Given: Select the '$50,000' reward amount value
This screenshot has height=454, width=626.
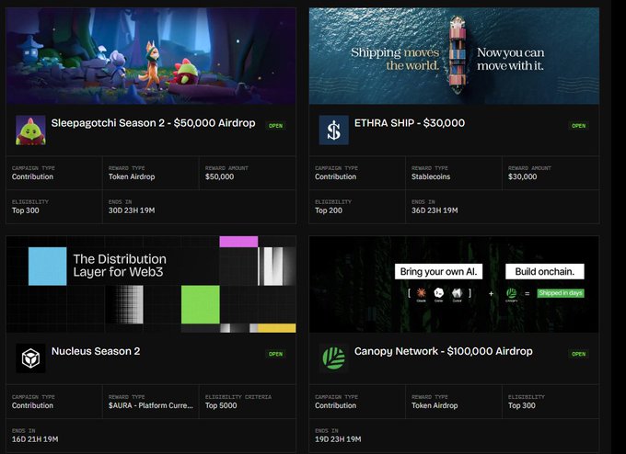Looking at the screenshot, I should pyautogui.click(x=220, y=176).
